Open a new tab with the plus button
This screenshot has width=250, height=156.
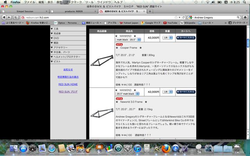click(150, 11)
